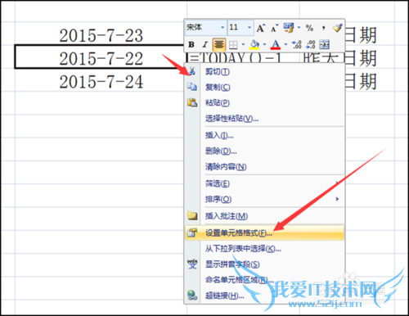Choose 选择性粘贴(V)... from context menu
Image resolution: width=409 pixels, height=316 pixels.
pyautogui.click(x=264, y=119)
